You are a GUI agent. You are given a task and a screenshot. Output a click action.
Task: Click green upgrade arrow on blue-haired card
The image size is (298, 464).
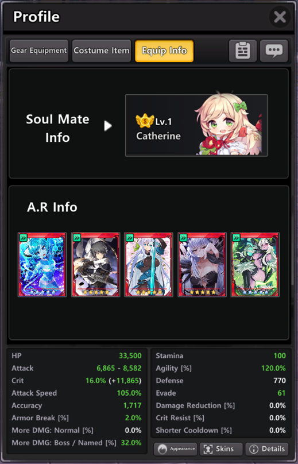pos(24,238)
